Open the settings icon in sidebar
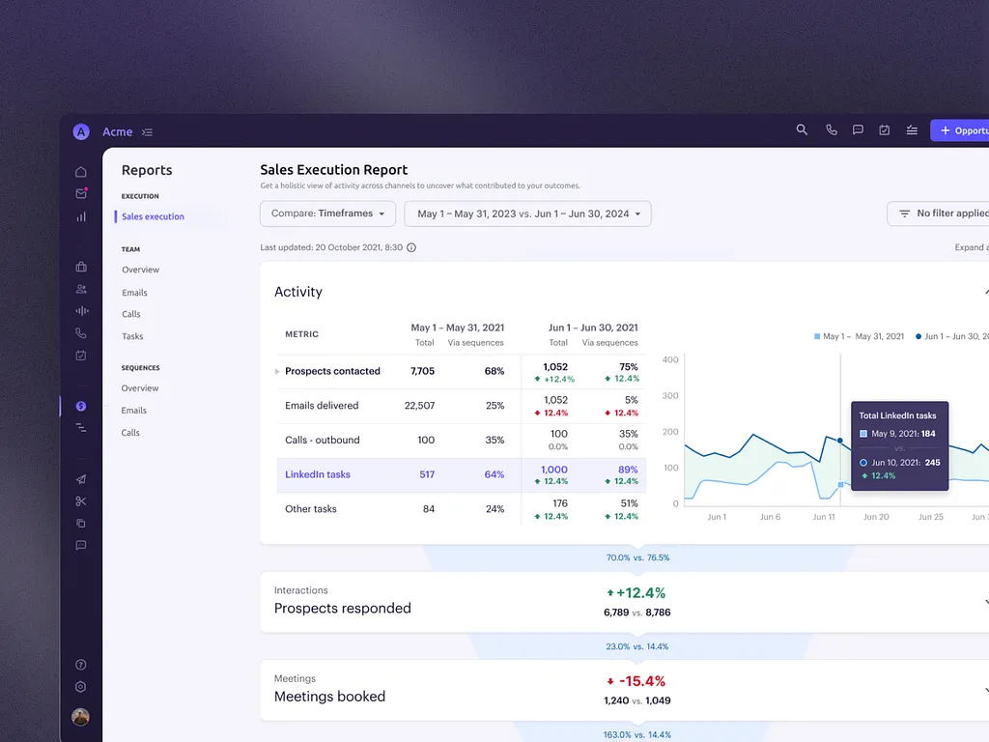This screenshot has width=989, height=742. pos(81,687)
